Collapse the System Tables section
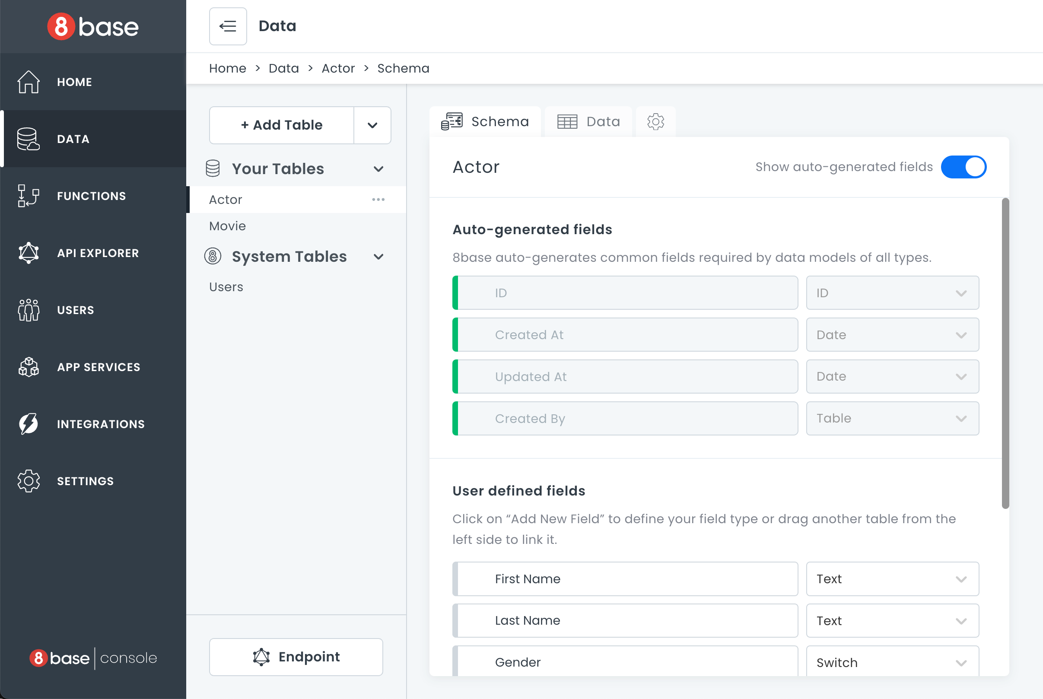Viewport: 1043px width, 699px height. 378,257
